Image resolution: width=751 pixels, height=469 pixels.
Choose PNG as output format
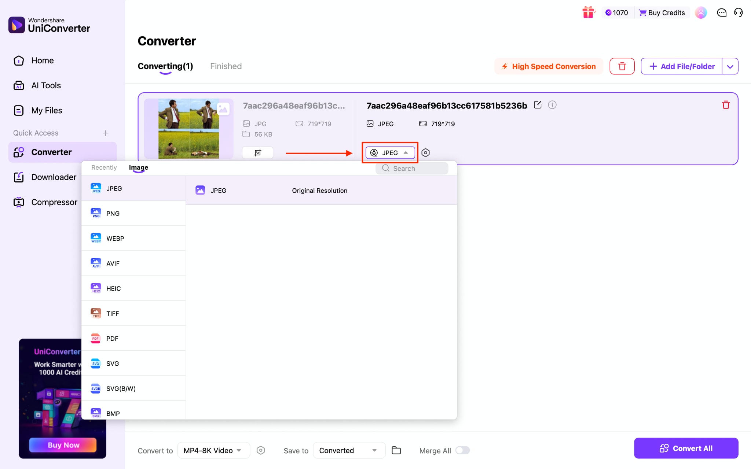tap(113, 213)
